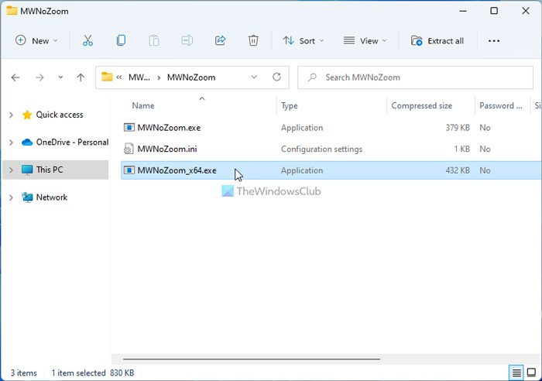Switch to Large icons view in status bar
Viewport: 542px width, 381px height.
tap(531, 372)
